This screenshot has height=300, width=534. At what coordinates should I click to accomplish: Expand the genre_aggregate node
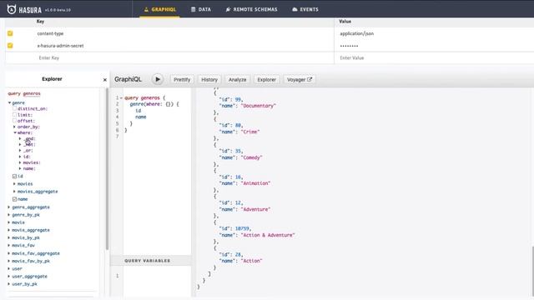point(9,207)
